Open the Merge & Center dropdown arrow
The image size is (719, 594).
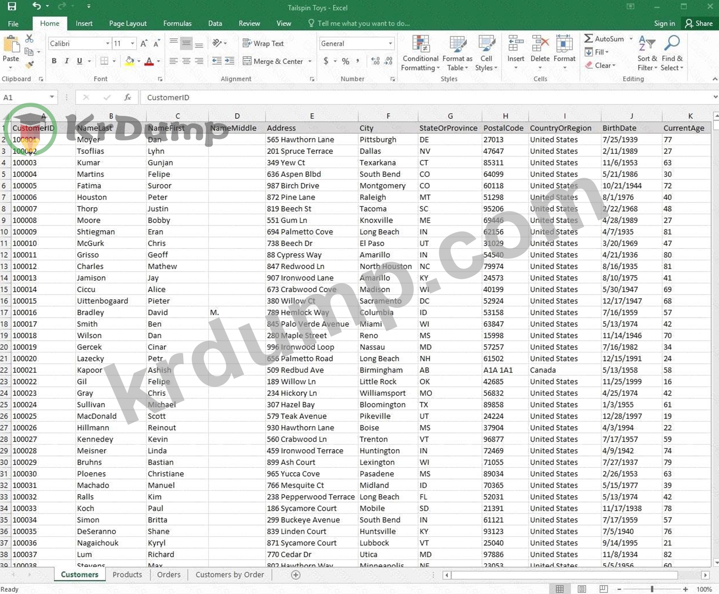[310, 61]
